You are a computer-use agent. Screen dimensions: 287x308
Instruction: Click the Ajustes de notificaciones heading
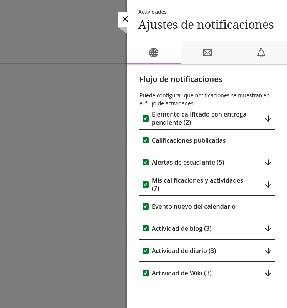206,25
